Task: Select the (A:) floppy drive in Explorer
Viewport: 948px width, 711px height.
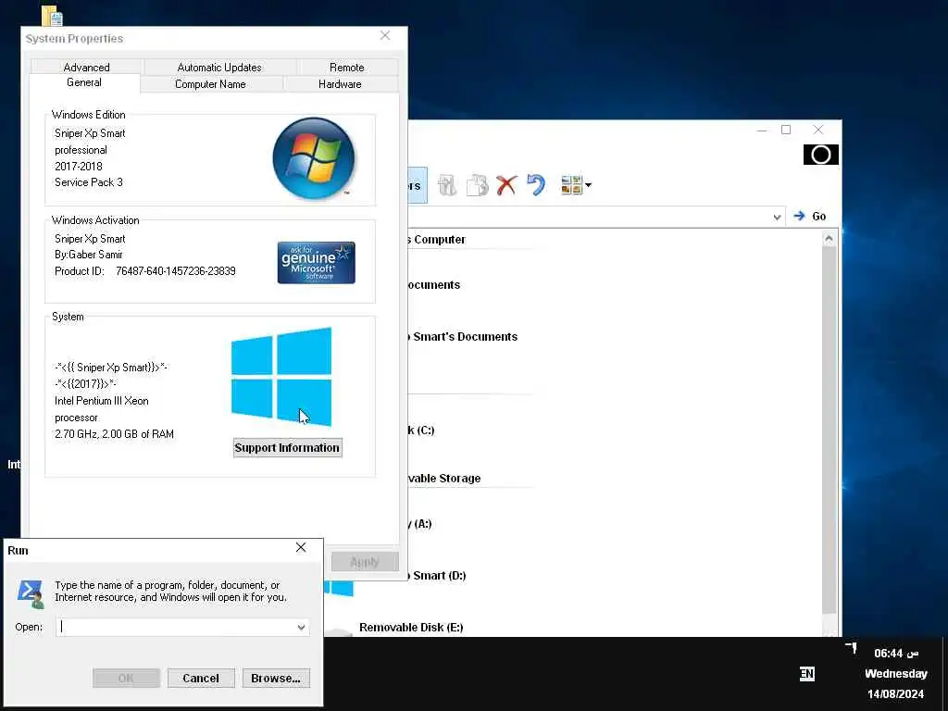Action: [x=420, y=524]
